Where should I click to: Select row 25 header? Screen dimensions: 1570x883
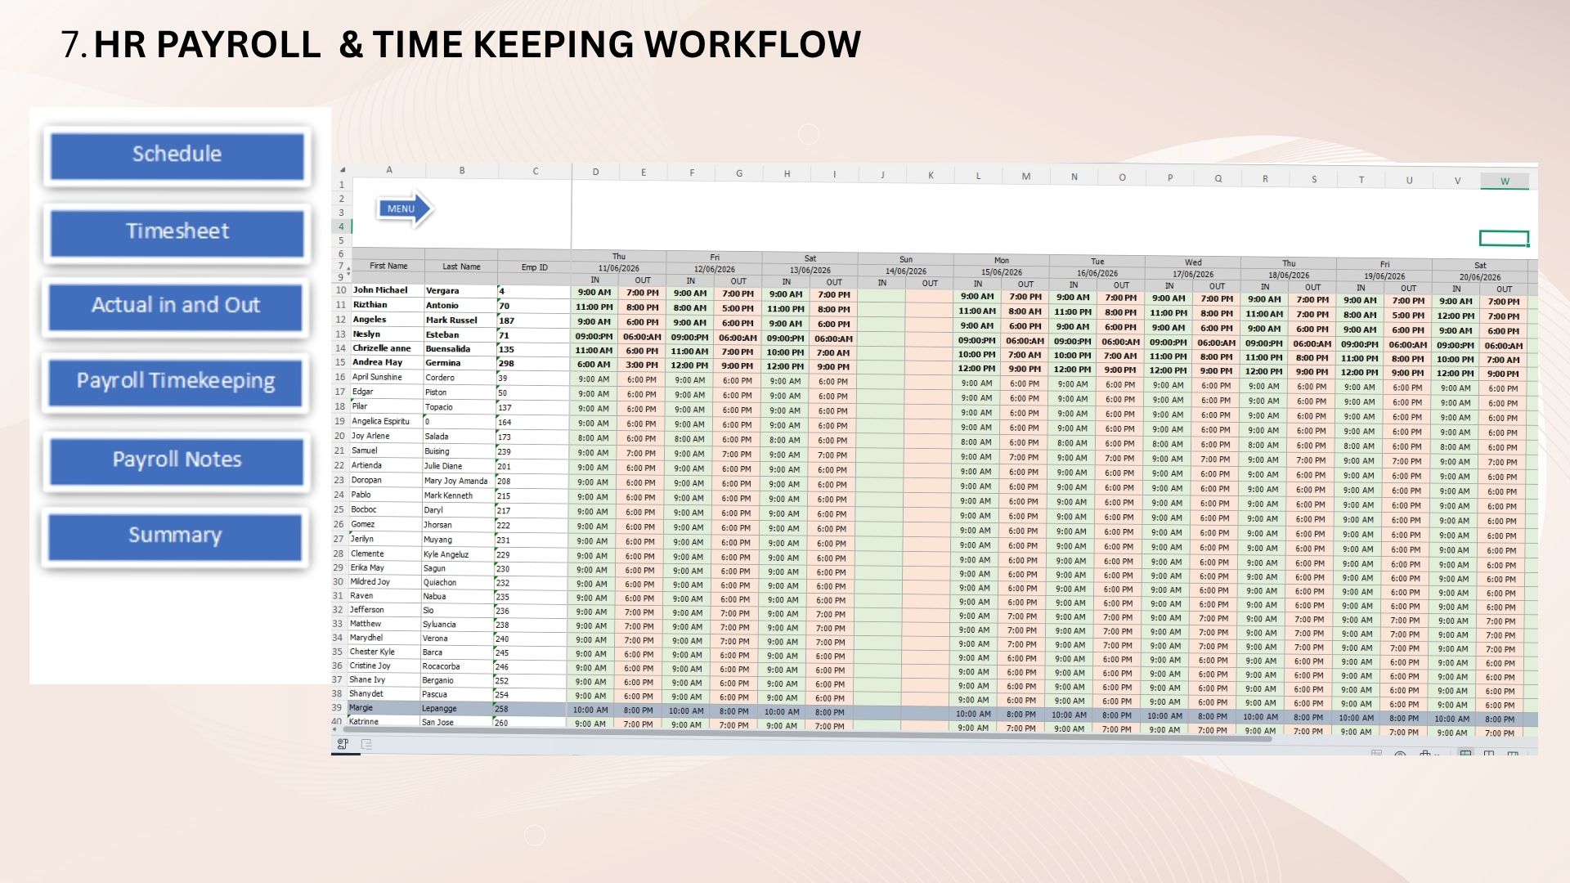tap(339, 509)
